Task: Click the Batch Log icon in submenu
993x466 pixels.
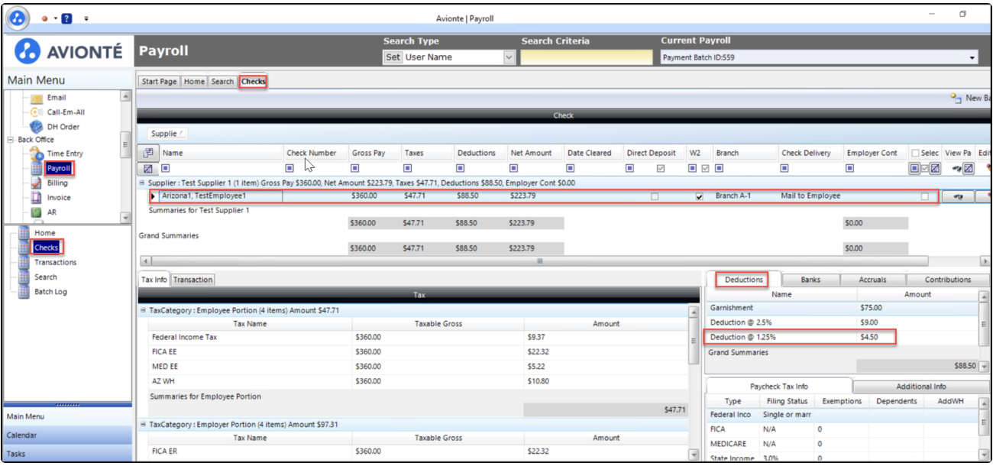Action: point(24,292)
